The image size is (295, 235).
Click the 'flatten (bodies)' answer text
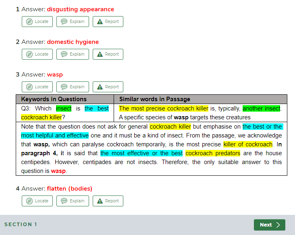point(69,189)
